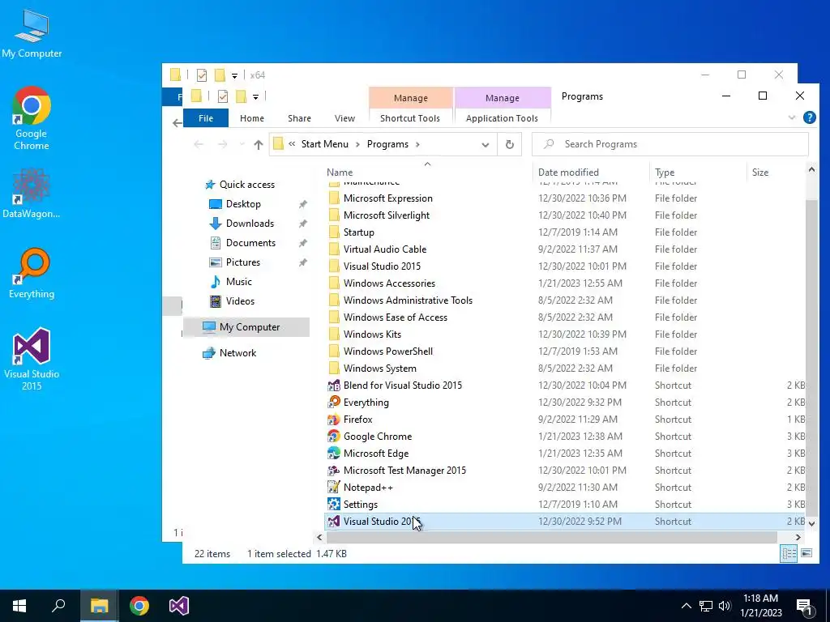Click File Explorer taskbar icon
Image resolution: width=830 pixels, height=622 pixels.
[99, 606]
